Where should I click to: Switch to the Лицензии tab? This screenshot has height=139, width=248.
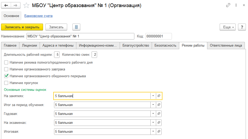pos(29,46)
